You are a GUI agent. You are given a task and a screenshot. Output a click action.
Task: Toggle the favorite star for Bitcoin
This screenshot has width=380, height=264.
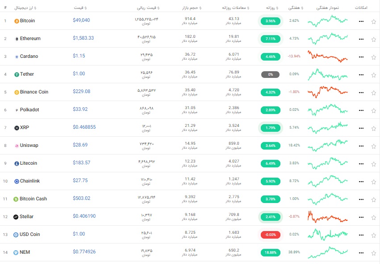[373, 22]
